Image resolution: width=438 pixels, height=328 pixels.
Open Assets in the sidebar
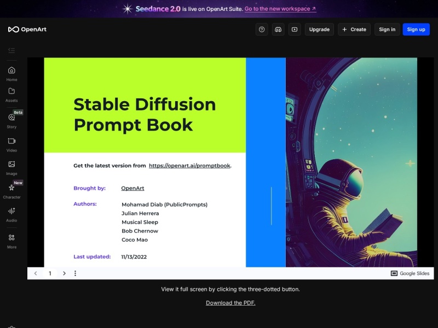(x=11, y=95)
